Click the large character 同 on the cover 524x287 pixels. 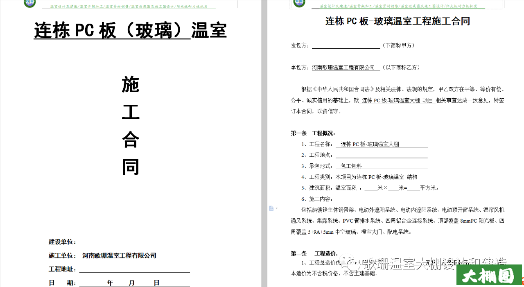coord(131,167)
